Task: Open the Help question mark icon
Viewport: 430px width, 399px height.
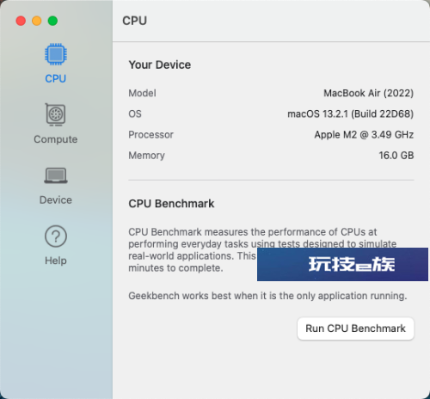Action: click(x=56, y=236)
